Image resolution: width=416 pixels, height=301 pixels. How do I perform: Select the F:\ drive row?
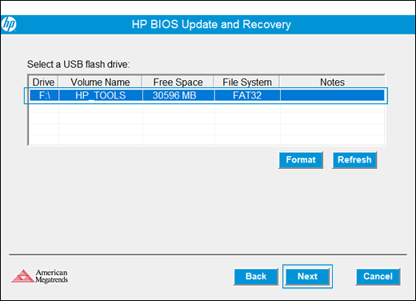[206, 95]
